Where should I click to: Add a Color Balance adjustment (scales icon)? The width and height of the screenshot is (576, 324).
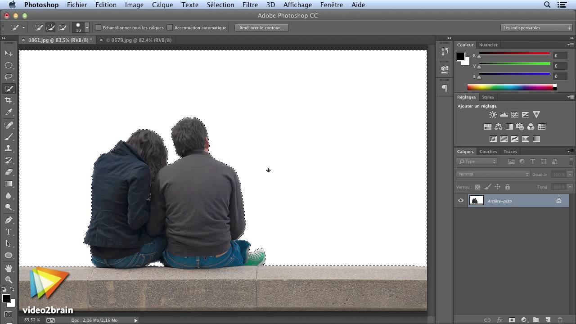point(498,127)
